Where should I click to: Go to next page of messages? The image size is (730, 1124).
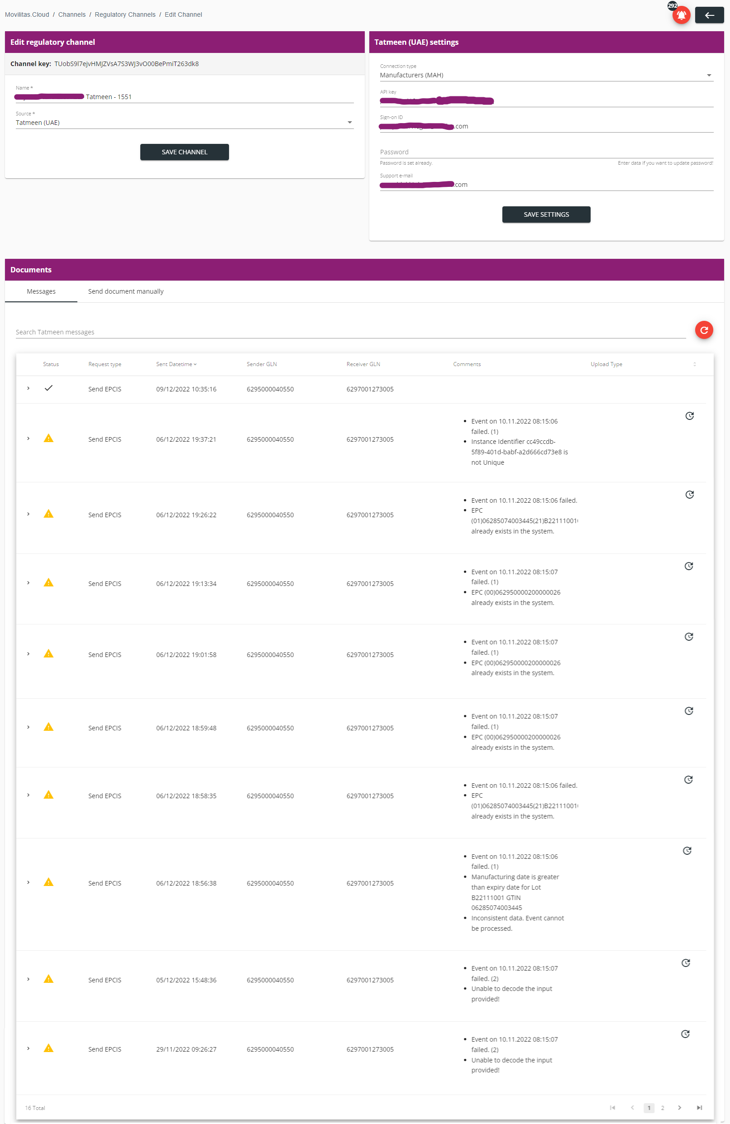679,1107
